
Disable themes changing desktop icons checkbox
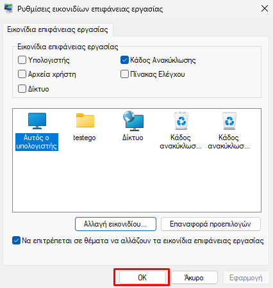(16, 241)
